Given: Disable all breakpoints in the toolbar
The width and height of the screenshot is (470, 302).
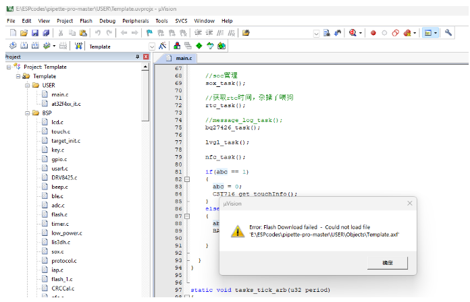Looking at the screenshot, I should [395, 33].
